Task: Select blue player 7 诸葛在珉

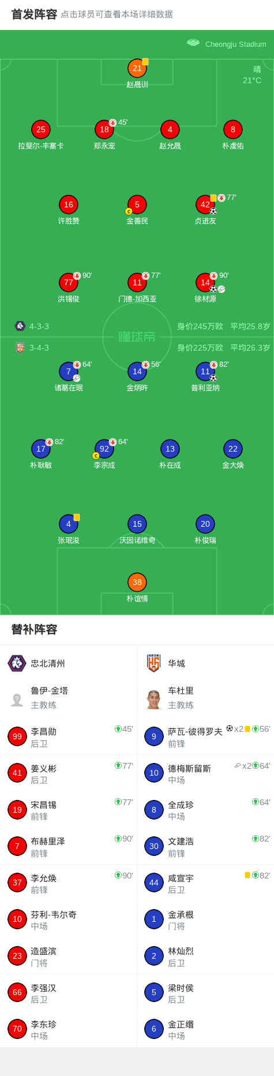Action: tap(69, 371)
